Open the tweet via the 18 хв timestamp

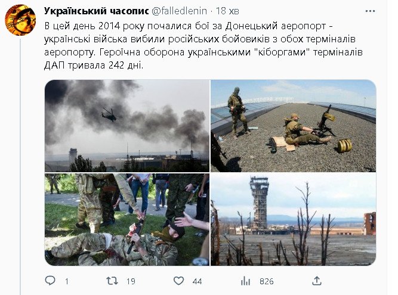pyautogui.click(x=227, y=11)
